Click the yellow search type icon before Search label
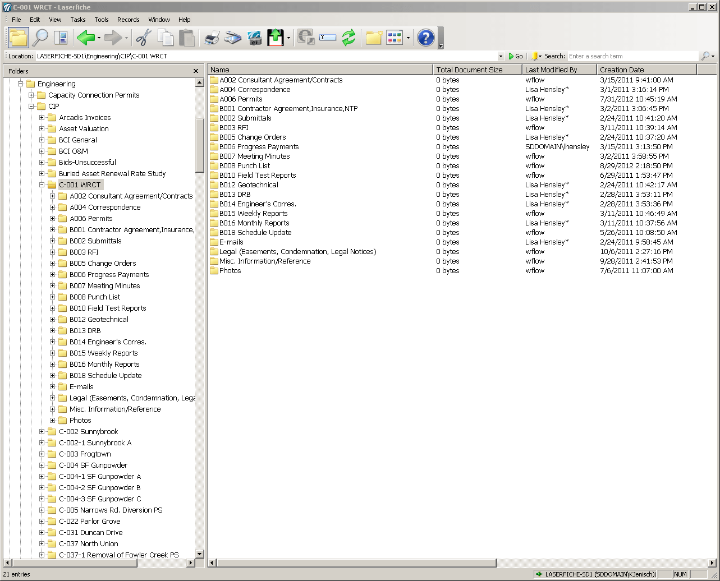The image size is (720, 581). click(535, 56)
